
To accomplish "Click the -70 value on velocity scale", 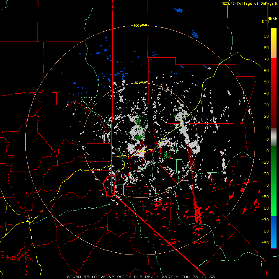I will click(265, 220).
